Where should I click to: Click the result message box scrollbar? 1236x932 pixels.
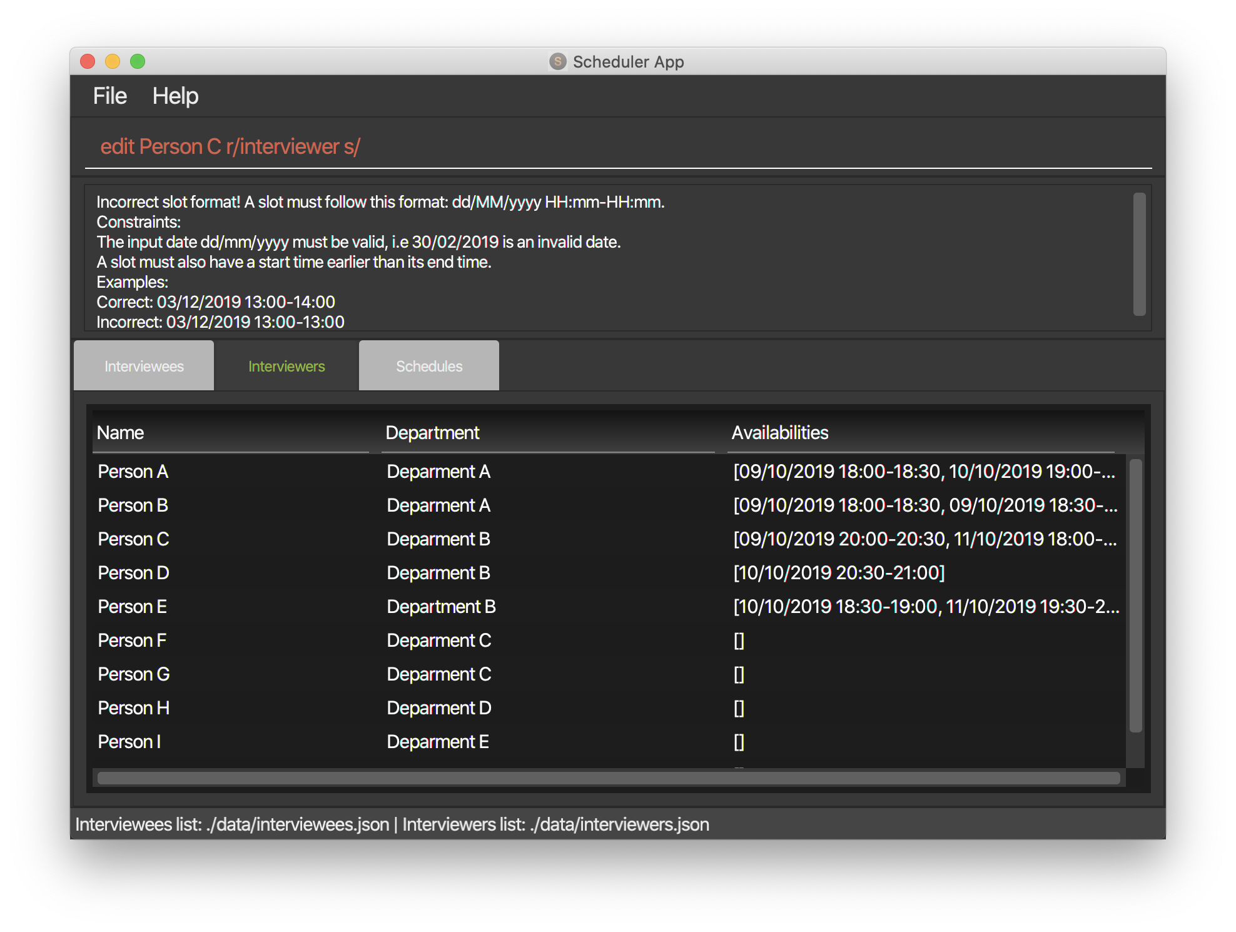coord(1139,254)
